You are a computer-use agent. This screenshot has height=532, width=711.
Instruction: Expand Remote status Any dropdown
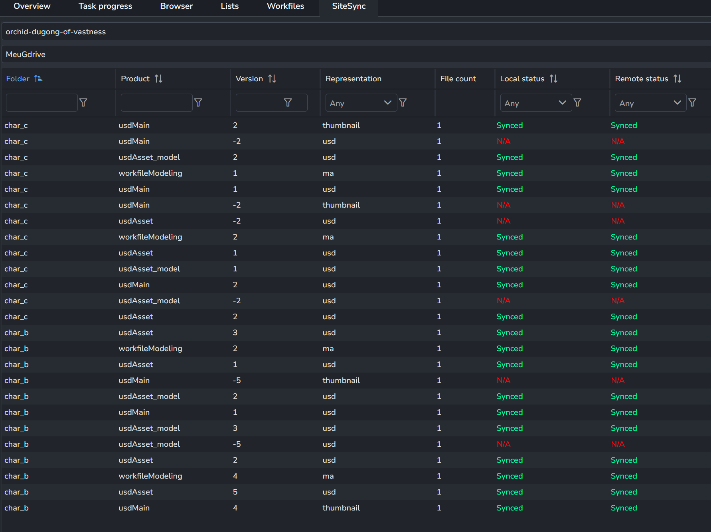[651, 103]
